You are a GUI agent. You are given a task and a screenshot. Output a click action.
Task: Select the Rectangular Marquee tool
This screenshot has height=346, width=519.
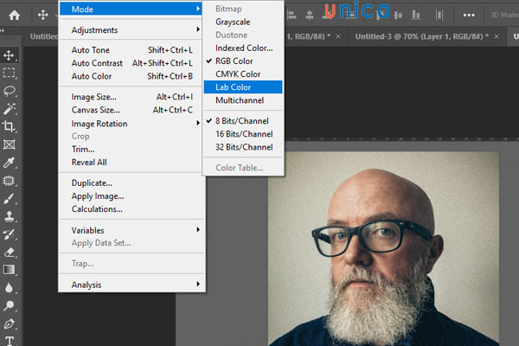click(10, 73)
